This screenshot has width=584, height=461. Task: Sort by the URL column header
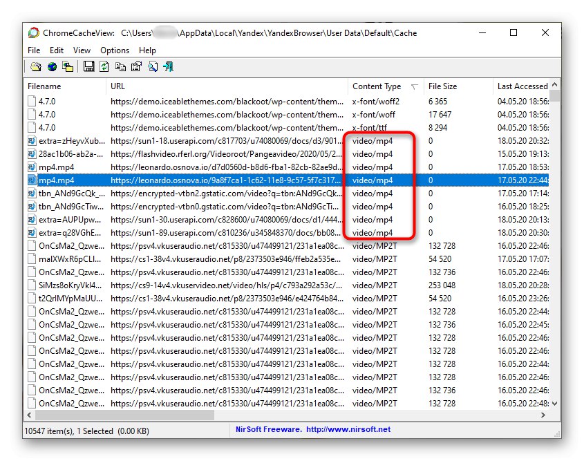(x=227, y=86)
